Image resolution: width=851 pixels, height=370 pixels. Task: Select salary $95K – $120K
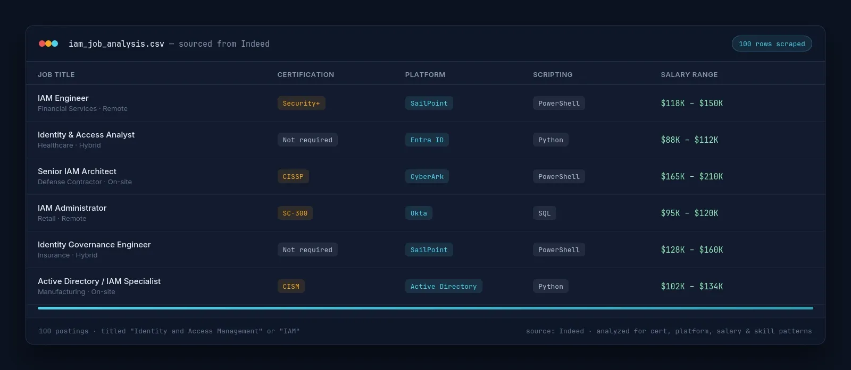click(689, 213)
